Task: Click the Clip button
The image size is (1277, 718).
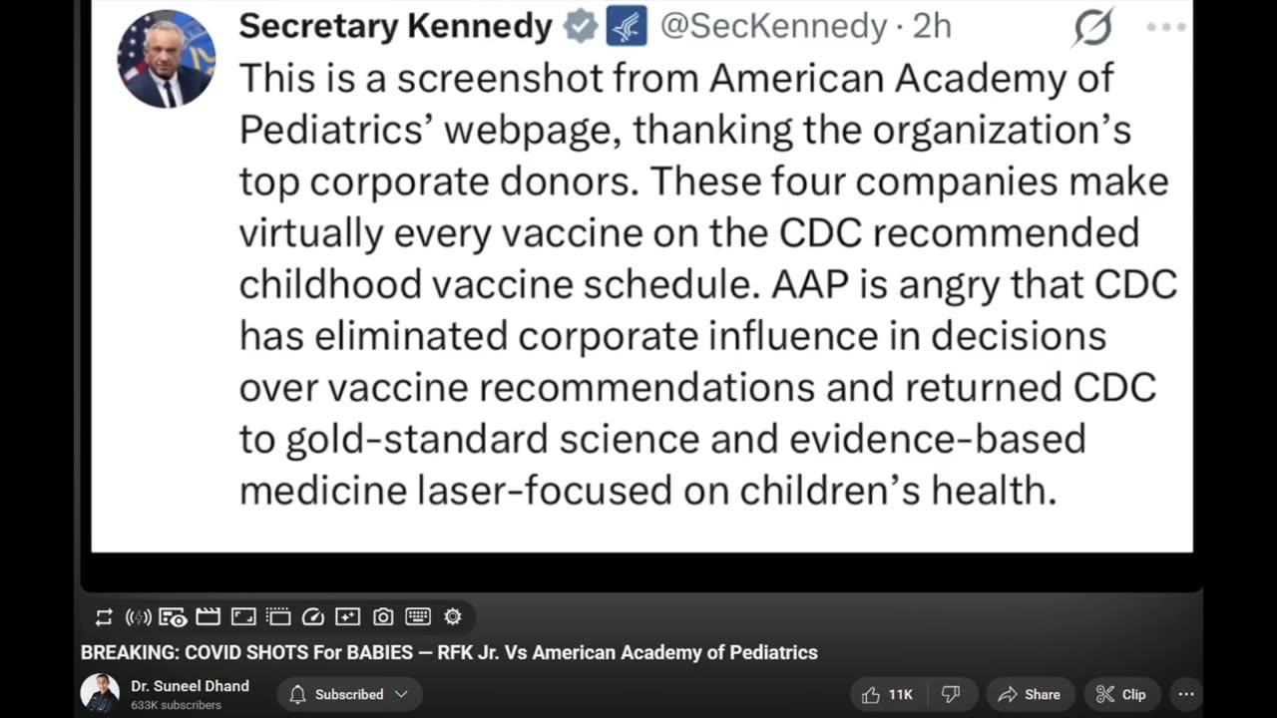Action: click(x=1121, y=694)
